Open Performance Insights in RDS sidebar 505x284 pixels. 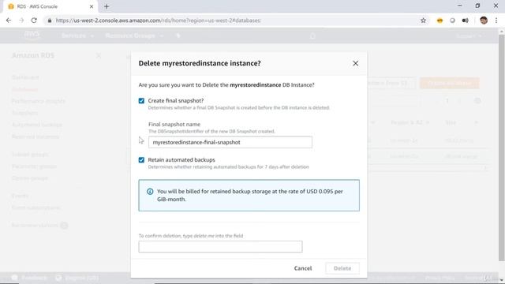tap(39, 101)
